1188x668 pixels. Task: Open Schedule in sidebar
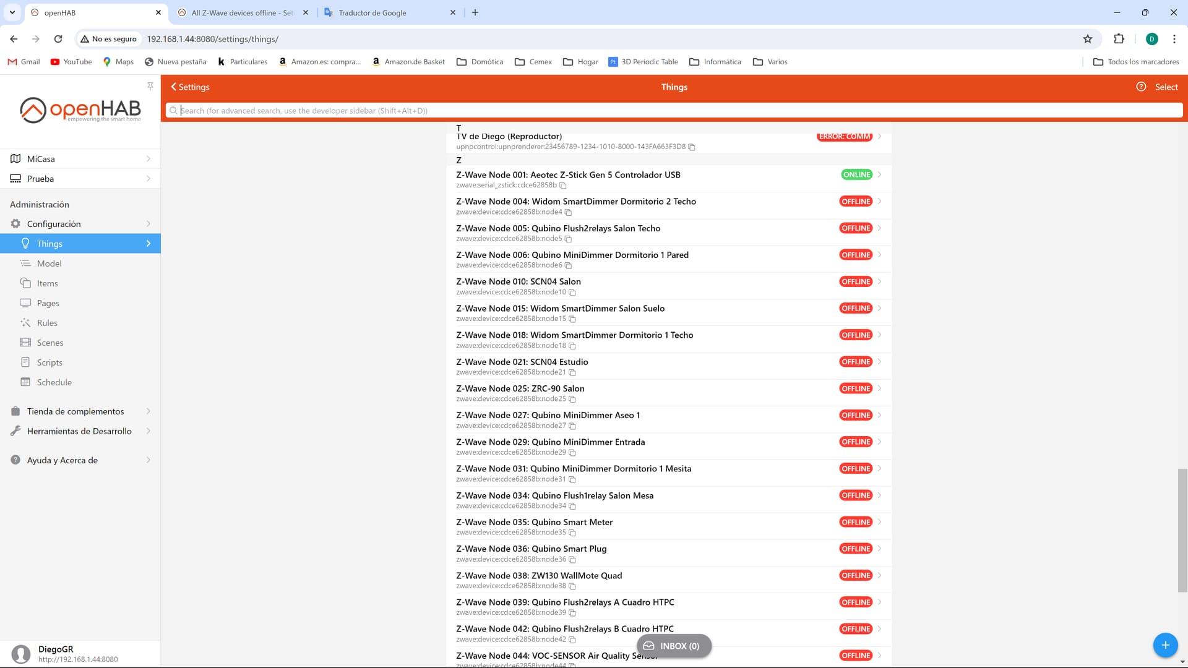point(80,382)
